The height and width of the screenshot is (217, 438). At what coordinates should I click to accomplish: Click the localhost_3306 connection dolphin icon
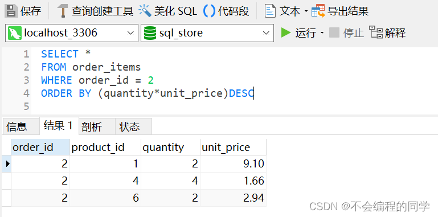click(15, 33)
